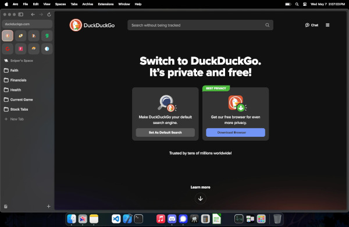Click the DuckDuckGo logo
The width and height of the screenshot is (349, 227).
[92, 25]
